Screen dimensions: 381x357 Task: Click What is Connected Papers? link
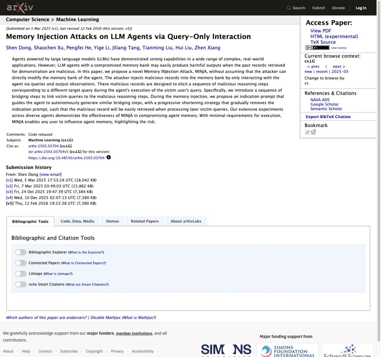(x=83, y=263)
